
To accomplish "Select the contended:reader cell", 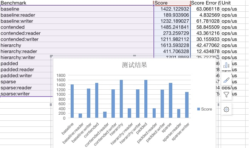I will [x=77, y=33].
